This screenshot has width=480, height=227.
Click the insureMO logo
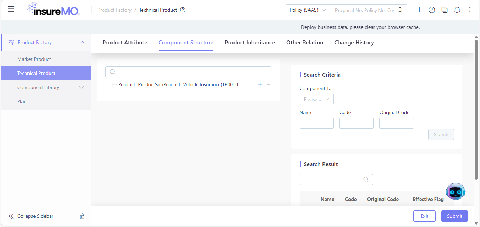(53, 9)
